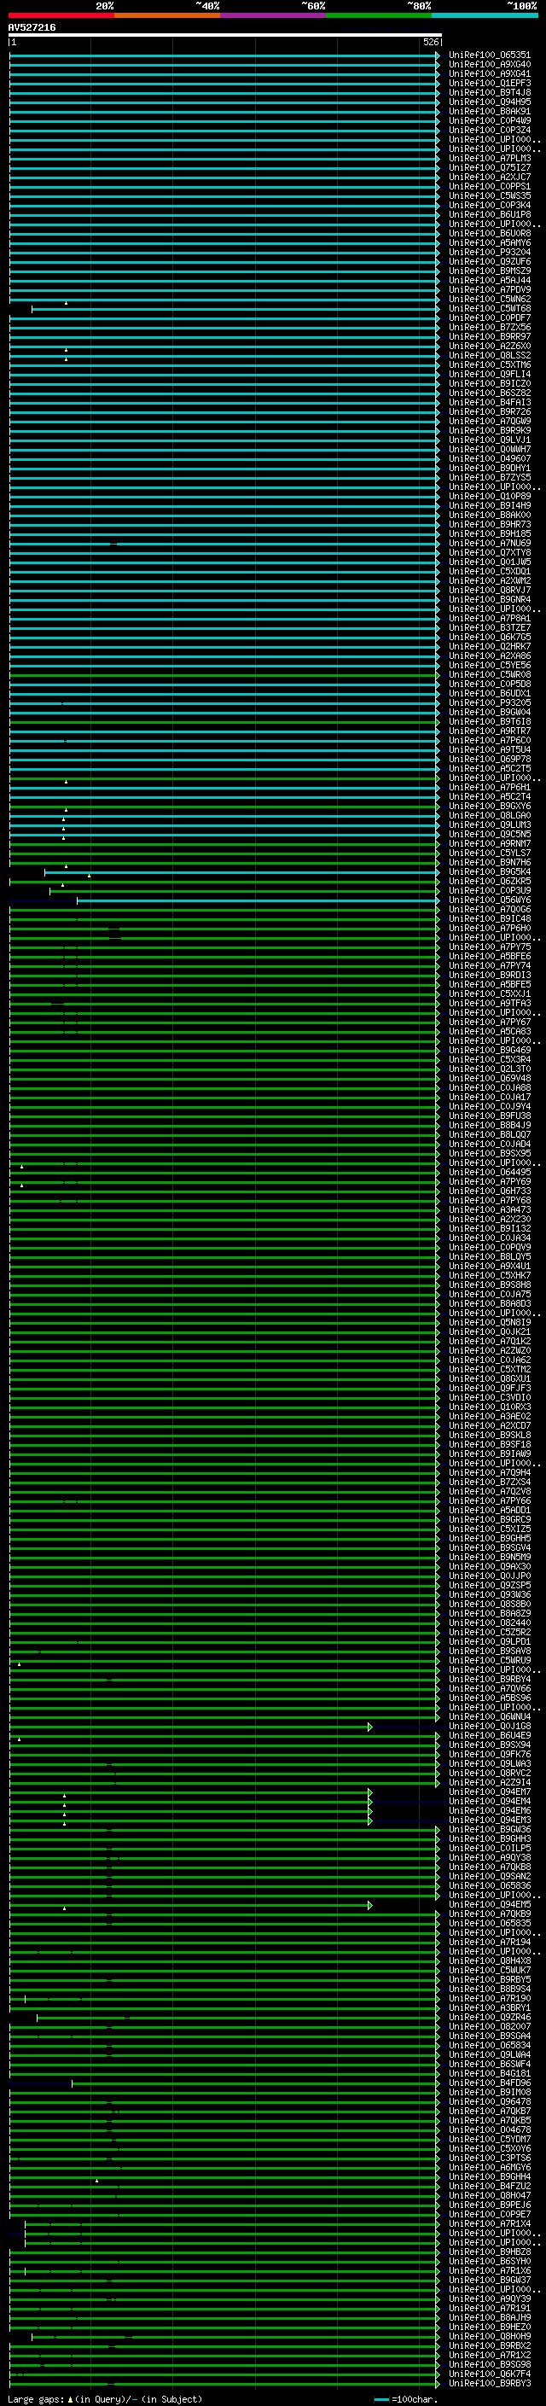Select hit UniRef100_Q6H733

pyautogui.click(x=489, y=1191)
